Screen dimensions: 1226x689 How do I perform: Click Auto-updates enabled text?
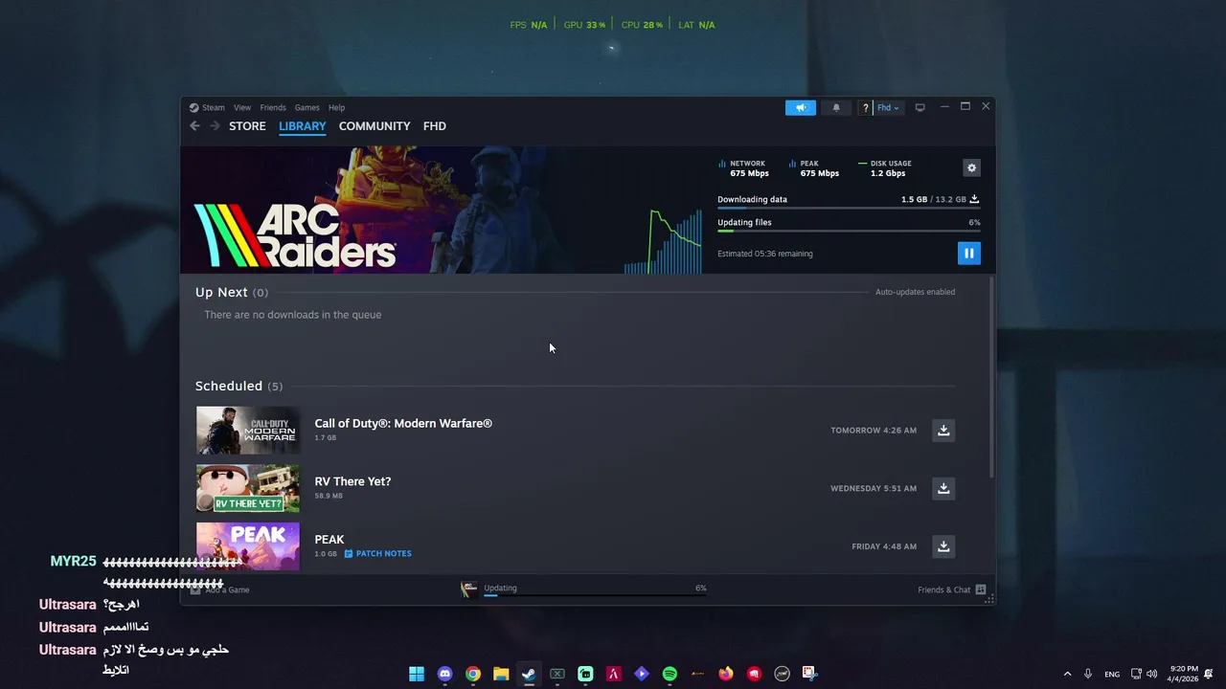point(915,292)
